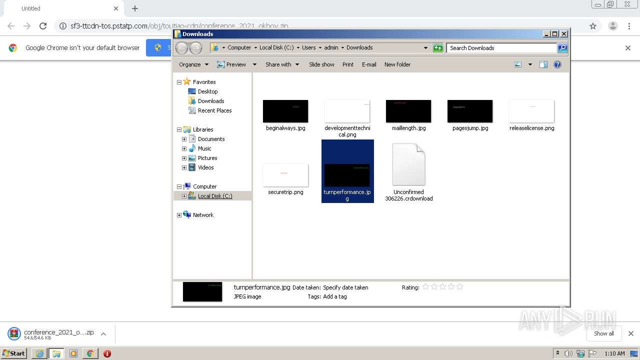
Task: Click Chrome address bar URL
Action: click(x=179, y=26)
